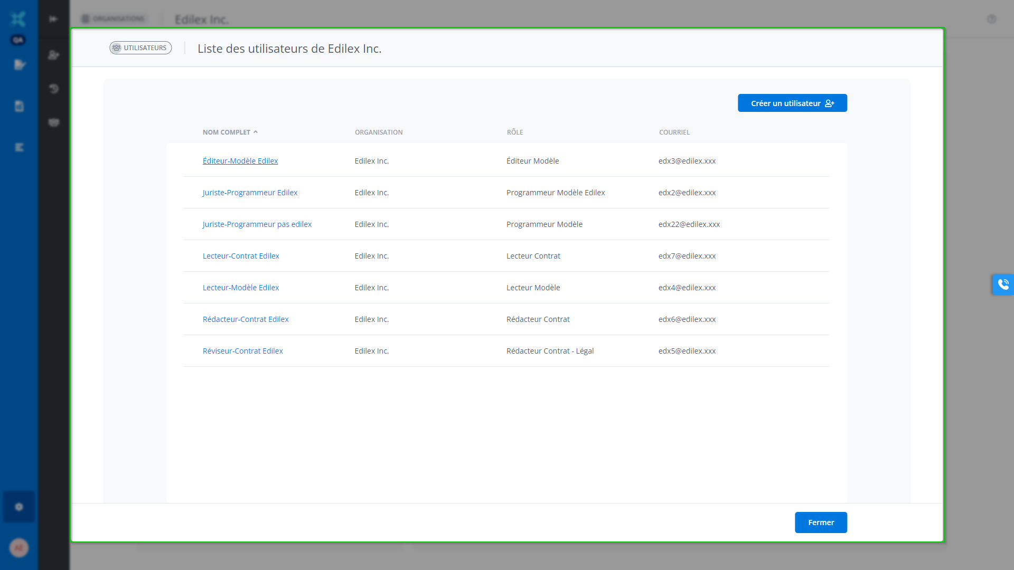Click the add-user icon in the dark sidebar
The width and height of the screenshot is (1014, 570).
click(x=53, y=55)
